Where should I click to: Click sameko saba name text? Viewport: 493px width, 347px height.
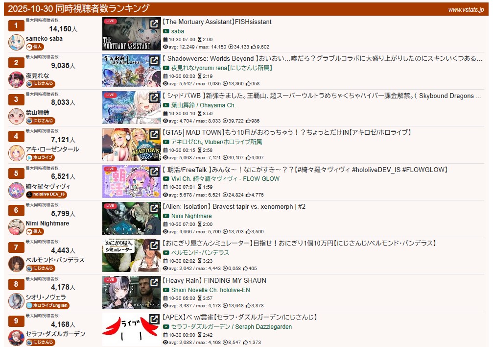[44, 39]
